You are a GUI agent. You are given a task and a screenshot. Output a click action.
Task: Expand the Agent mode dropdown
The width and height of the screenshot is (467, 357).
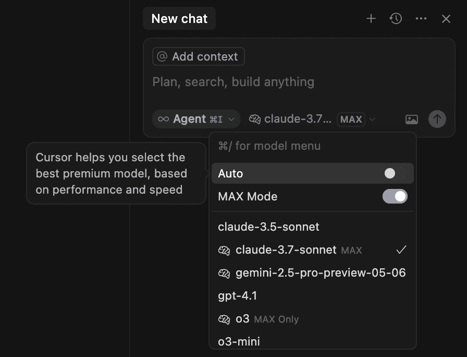click(231, 119)
